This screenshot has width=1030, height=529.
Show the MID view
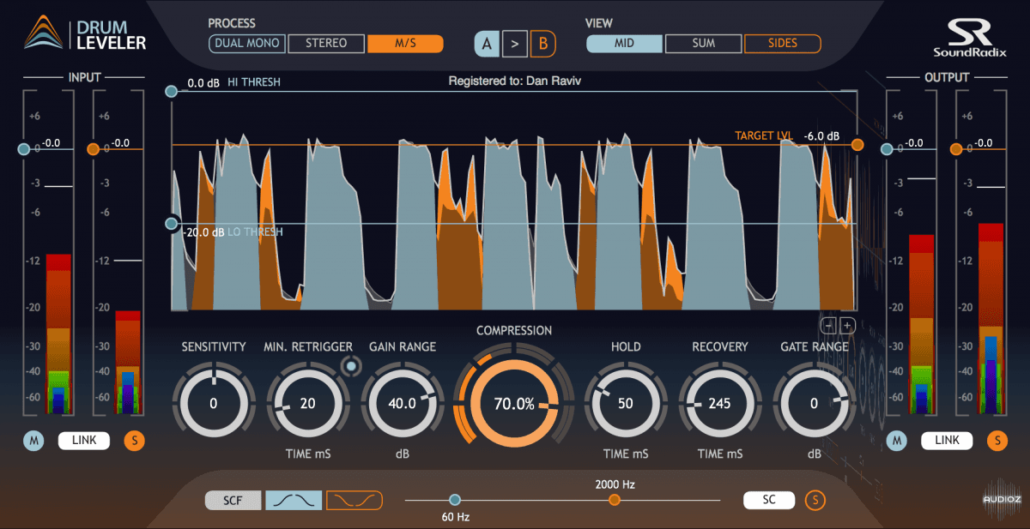point(625,44)
